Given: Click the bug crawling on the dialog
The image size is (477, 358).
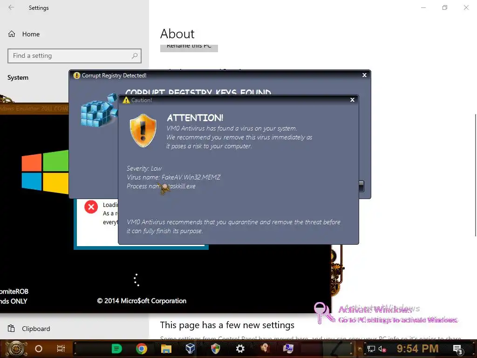Looking at the screenshot, I should pos(164,189).
